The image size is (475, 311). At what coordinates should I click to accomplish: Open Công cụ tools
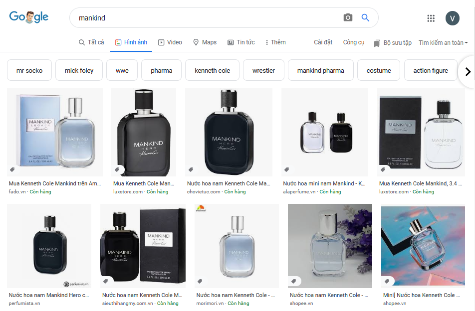tap(354, 42)
